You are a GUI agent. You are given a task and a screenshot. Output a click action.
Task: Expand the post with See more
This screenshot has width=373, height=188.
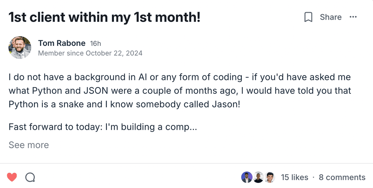tap(29, 145)
